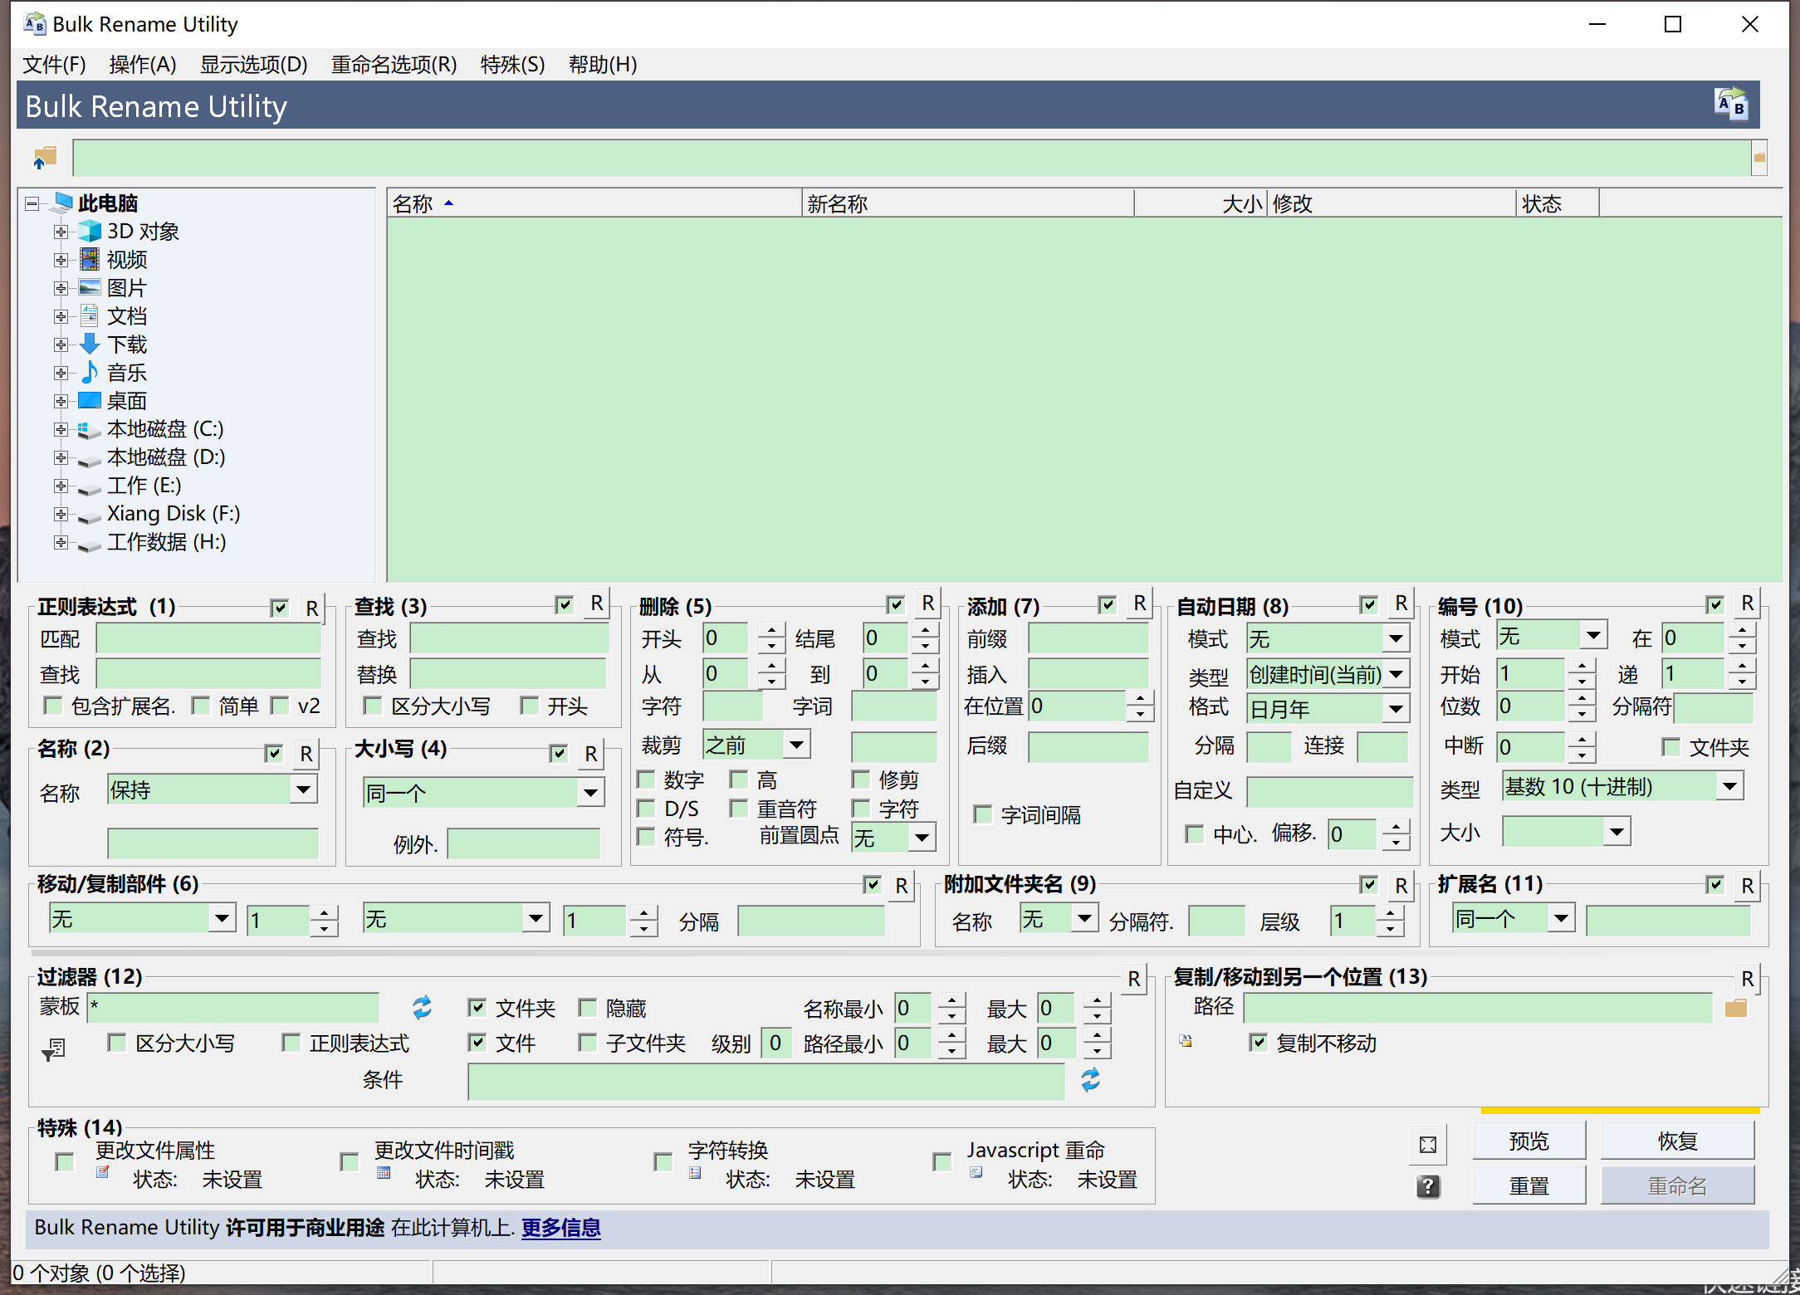Uncheck the 复制不移动 checkbox
The width and height of the screenshot is (1800, 1295).
point(1259,1043)
